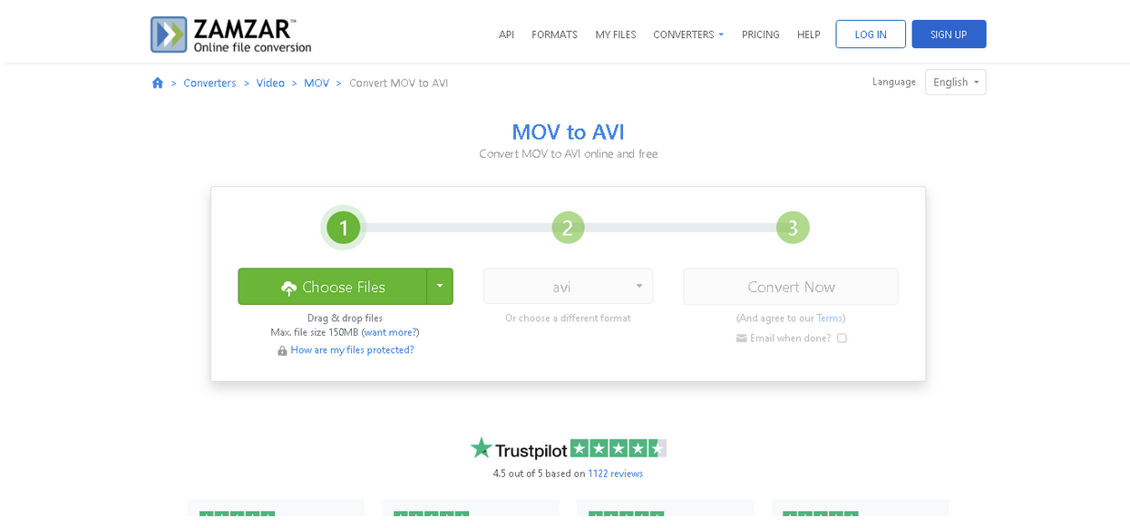Click the 'Drag & drop files' text
The width and height of the screenshot is (1130, 528).
coord(345,318)
